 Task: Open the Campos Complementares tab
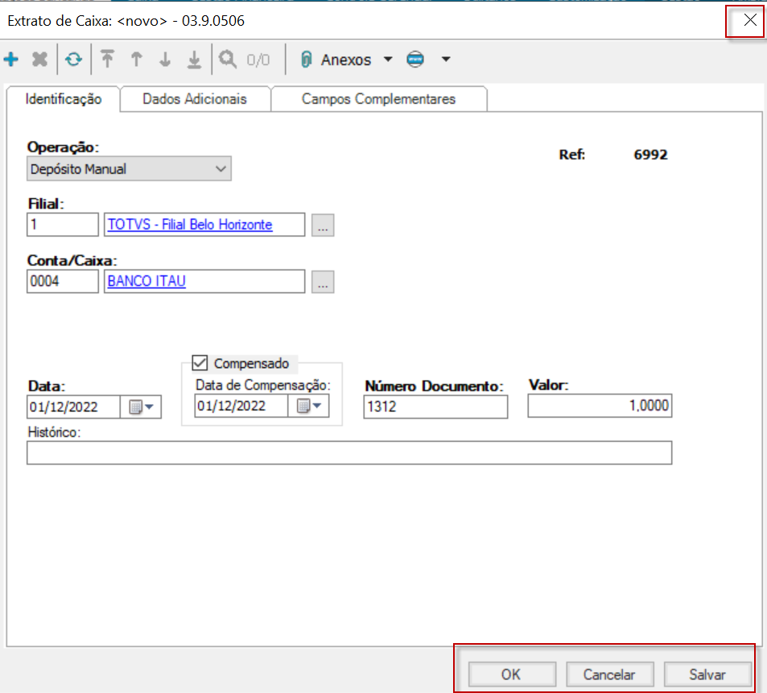click(378, 99)
